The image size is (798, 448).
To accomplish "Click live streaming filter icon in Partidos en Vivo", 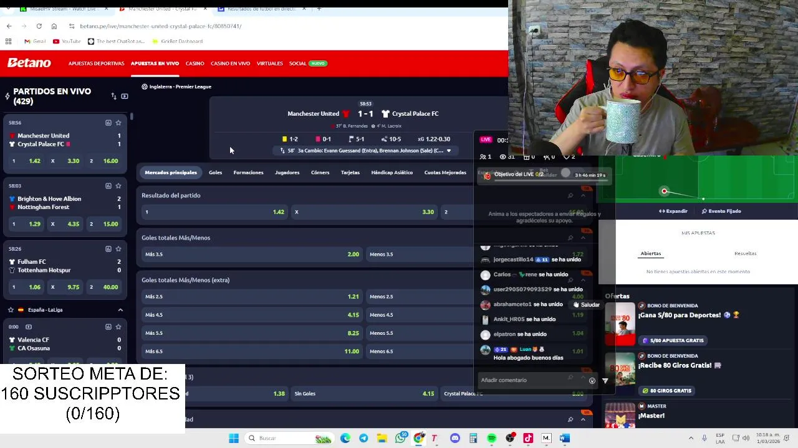I will (x=124, y=96).
